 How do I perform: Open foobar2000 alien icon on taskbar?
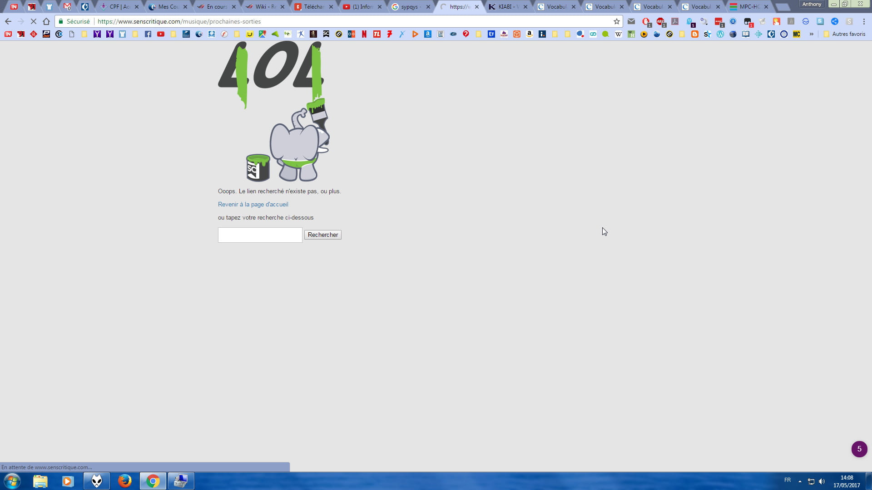coord(97,481)
